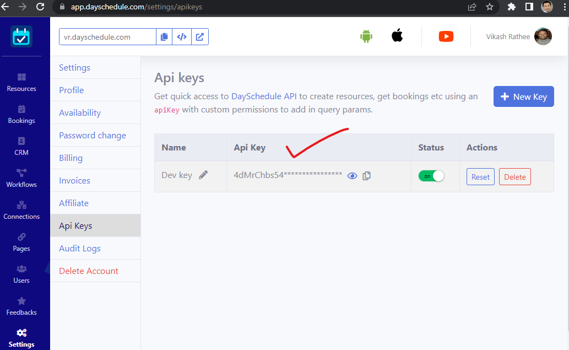Create a new key with the New Key button

tap(523, 96)
